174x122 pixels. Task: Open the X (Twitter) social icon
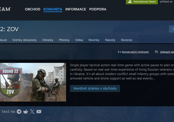(x=32, y=112)
